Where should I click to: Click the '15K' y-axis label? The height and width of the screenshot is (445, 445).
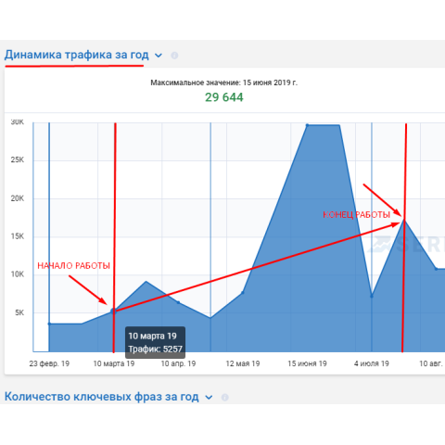18,236
